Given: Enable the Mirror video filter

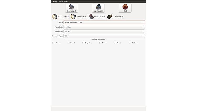Looking at the screenshot, I should pyautogui.click(x=53, y=43).
